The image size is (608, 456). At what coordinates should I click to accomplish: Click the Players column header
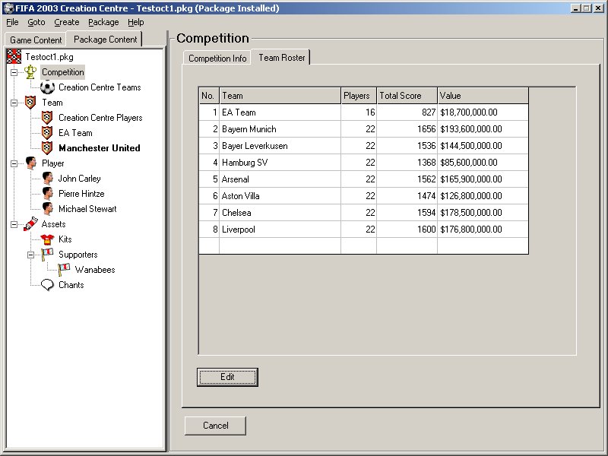pos(359,96)
